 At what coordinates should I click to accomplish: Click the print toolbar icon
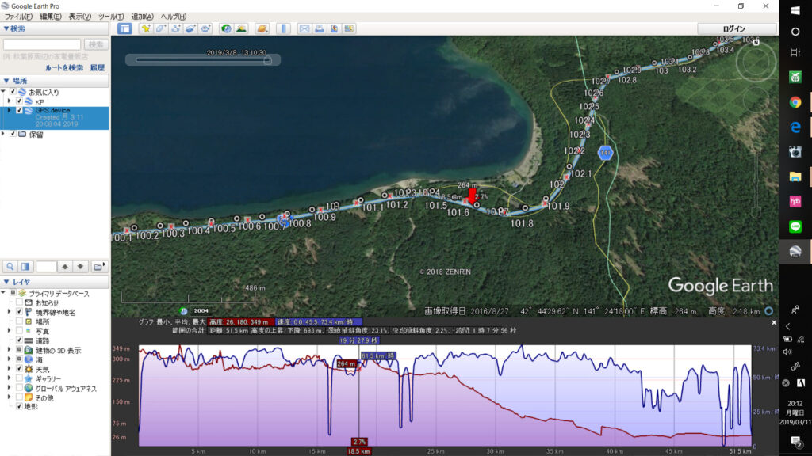[x=319, y=28]
